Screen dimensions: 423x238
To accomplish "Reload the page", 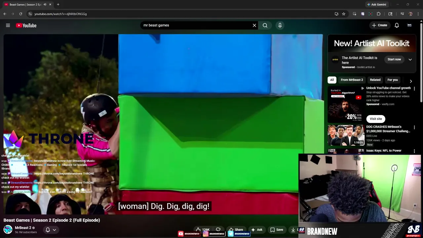I will pyautogui.click(x=20, y=14).
